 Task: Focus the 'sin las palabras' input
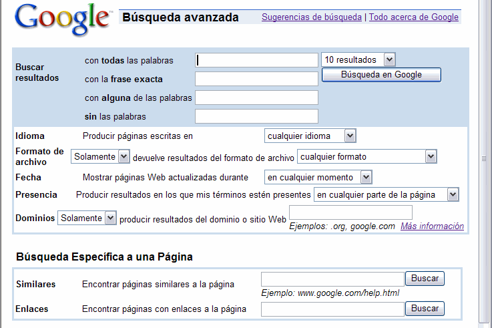pos(256,116)
